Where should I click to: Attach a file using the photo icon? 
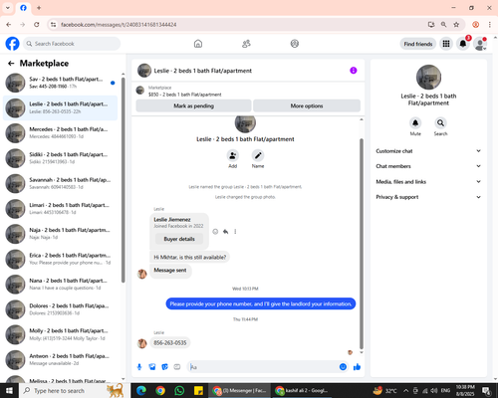click(x=152, y=367)
